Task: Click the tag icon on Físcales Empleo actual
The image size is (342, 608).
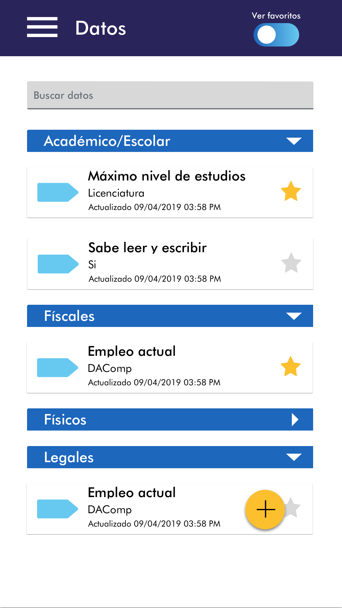Action: coord(57,368)
